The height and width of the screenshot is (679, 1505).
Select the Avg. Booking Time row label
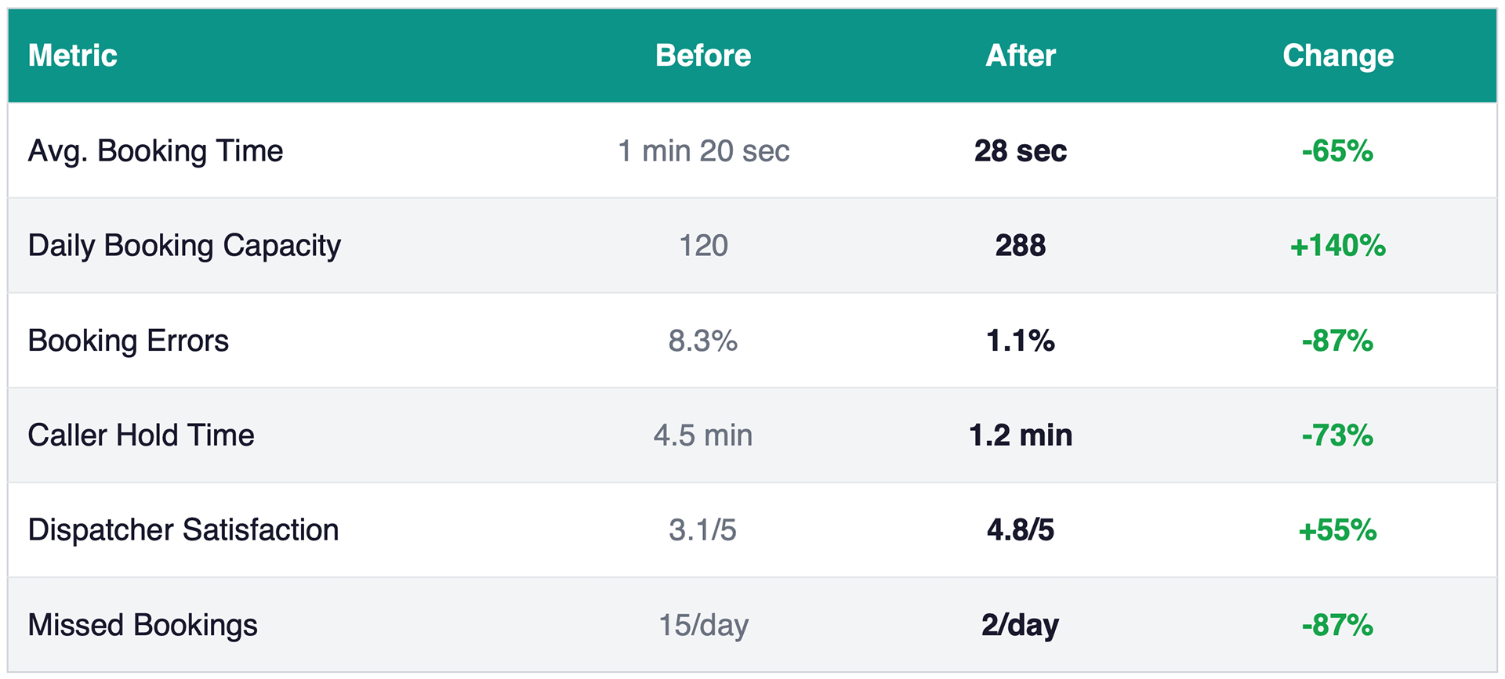(155, 151)
